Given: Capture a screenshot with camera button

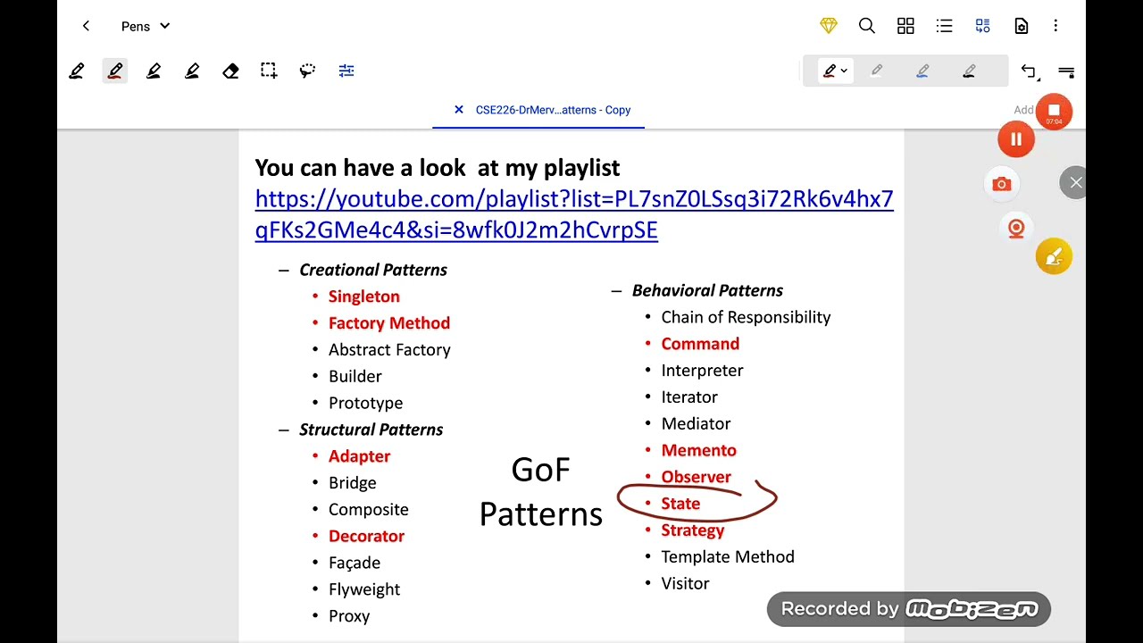Looking at the screenshot, I should pos(1001,184).
